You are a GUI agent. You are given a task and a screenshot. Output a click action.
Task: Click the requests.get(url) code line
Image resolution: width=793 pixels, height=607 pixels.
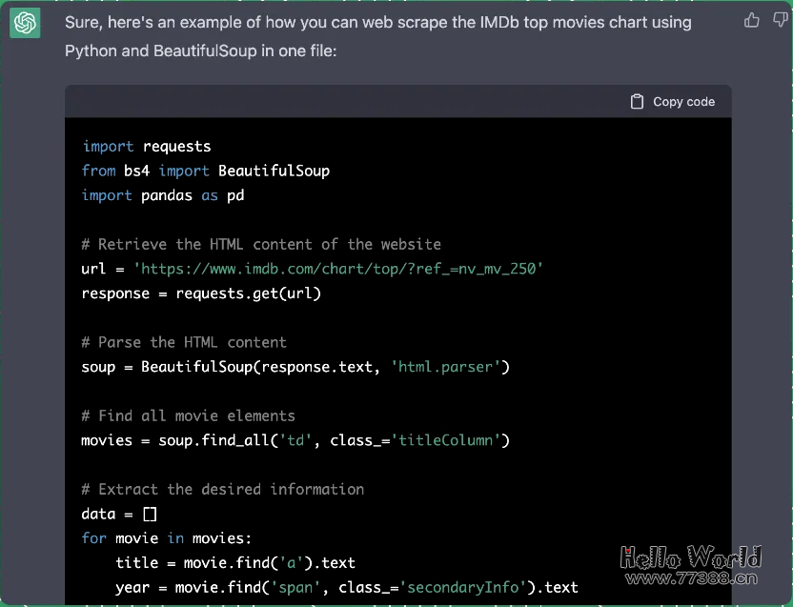[201, 293]
